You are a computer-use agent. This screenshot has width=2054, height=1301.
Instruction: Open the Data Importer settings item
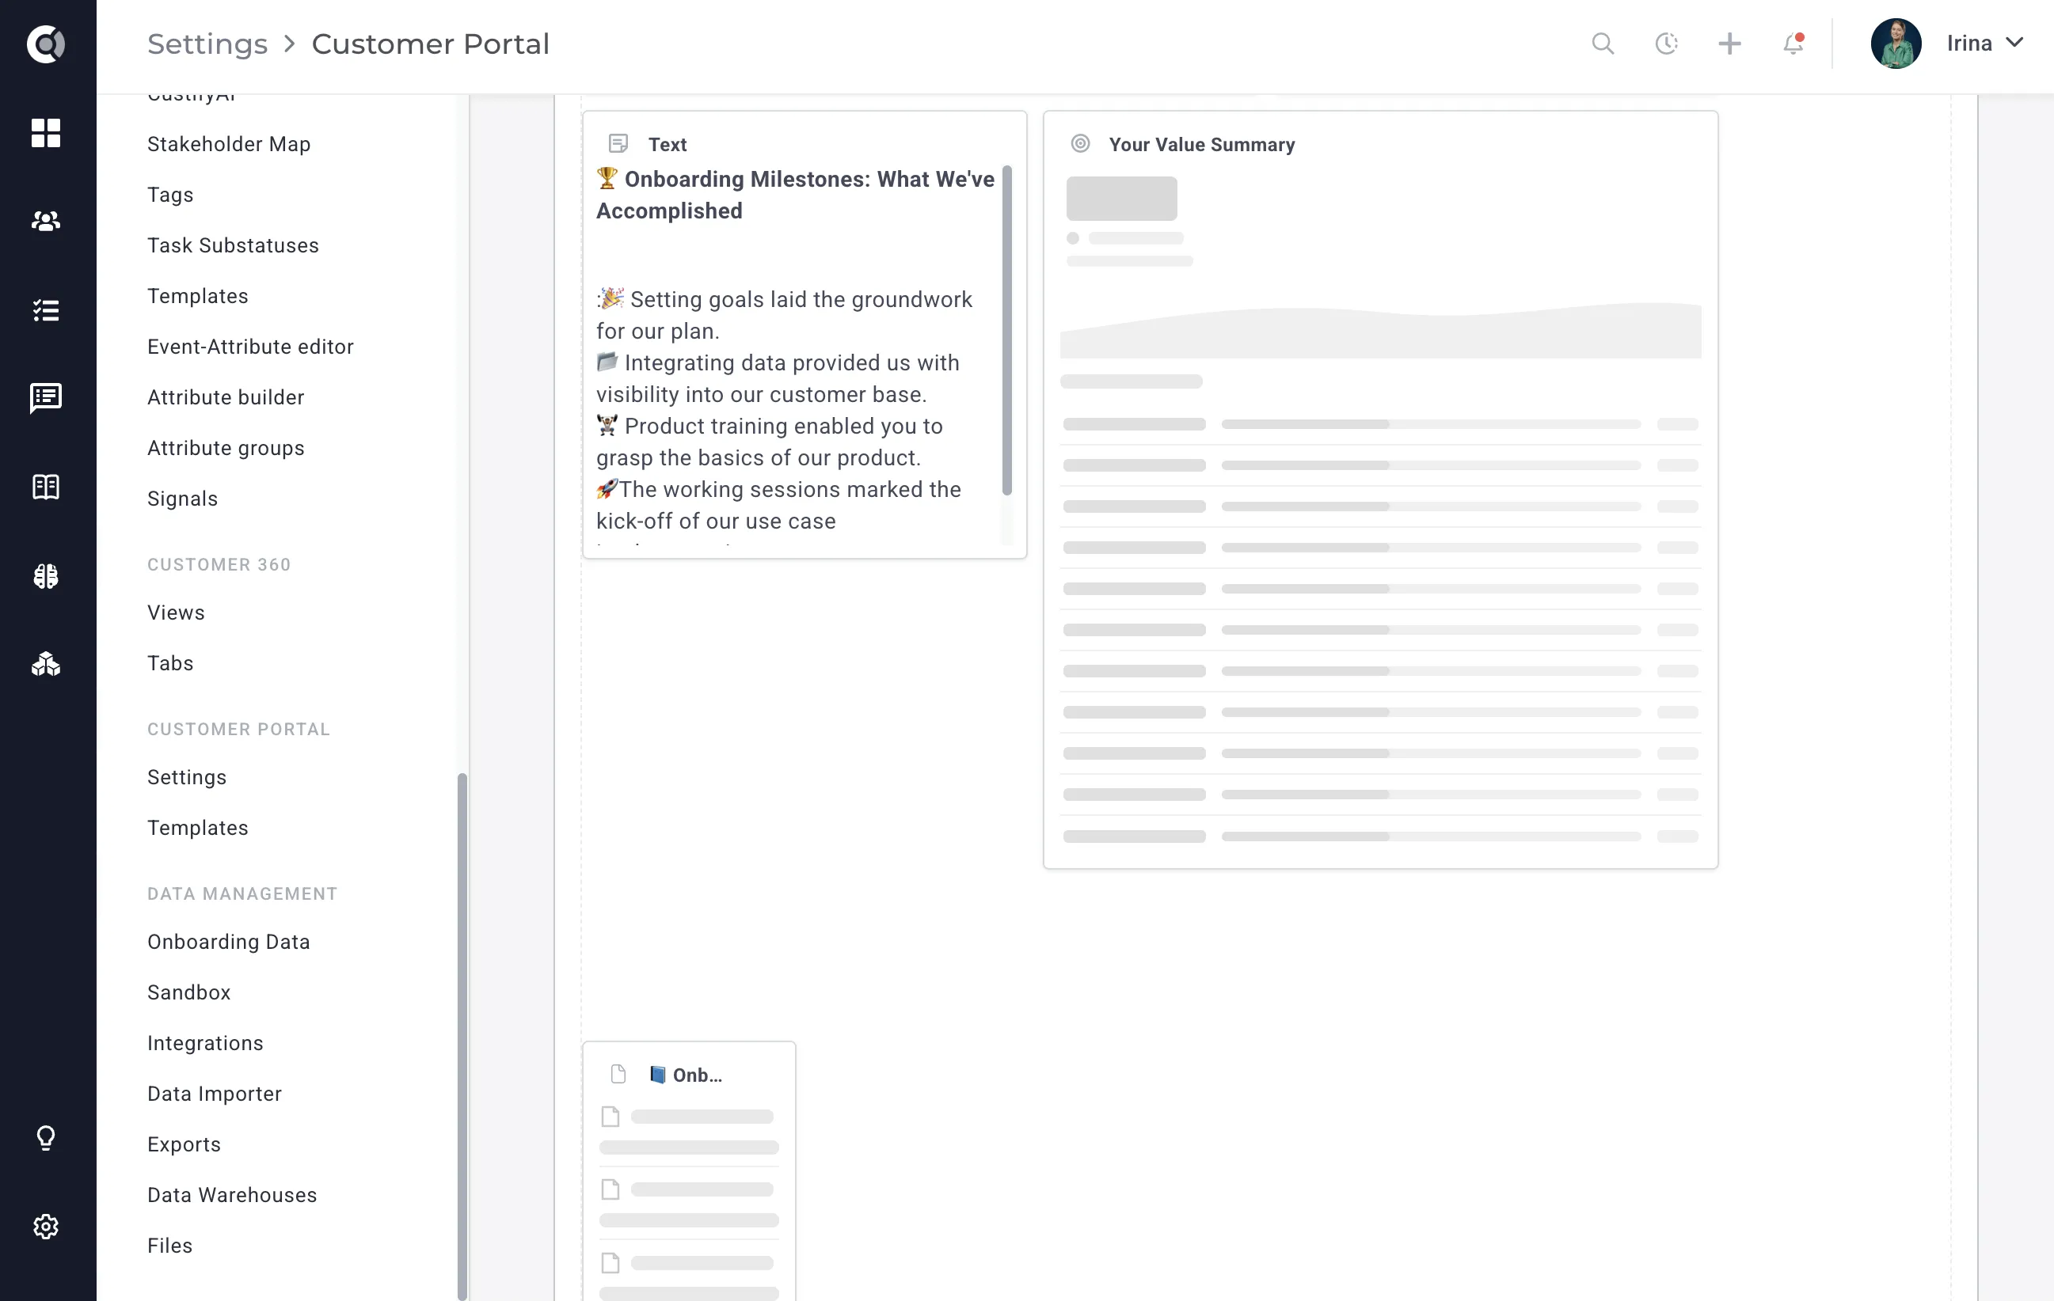214,1094
